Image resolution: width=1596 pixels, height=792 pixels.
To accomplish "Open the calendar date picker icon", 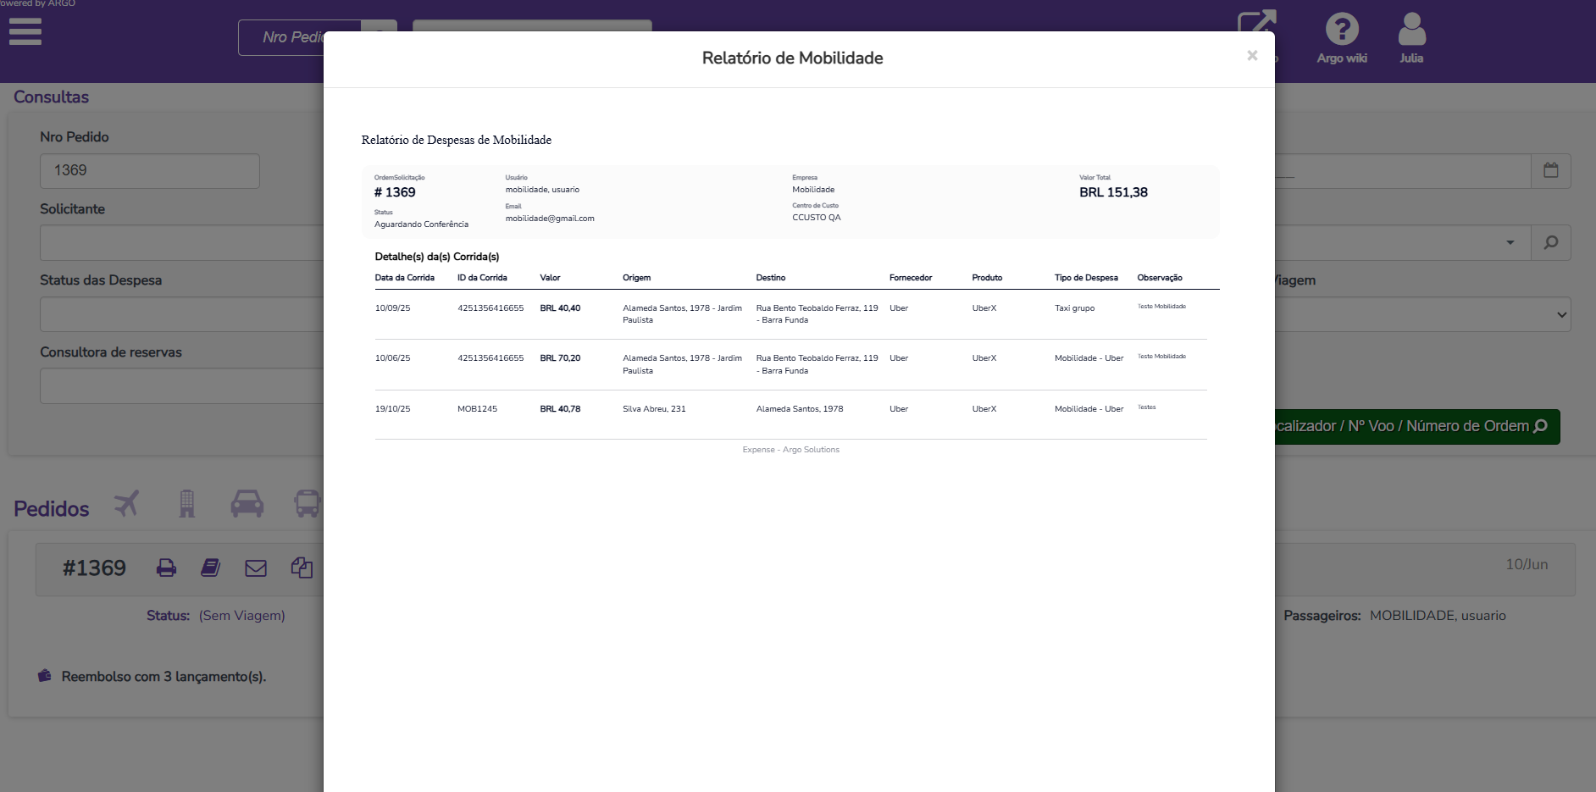I will click(x=1550, y=171).
